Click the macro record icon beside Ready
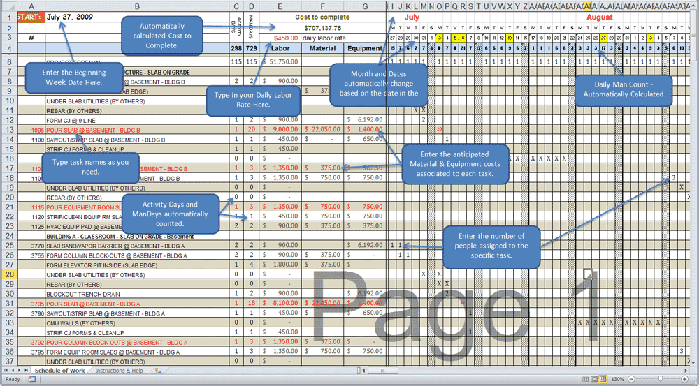699x386 pixels. 32,379
